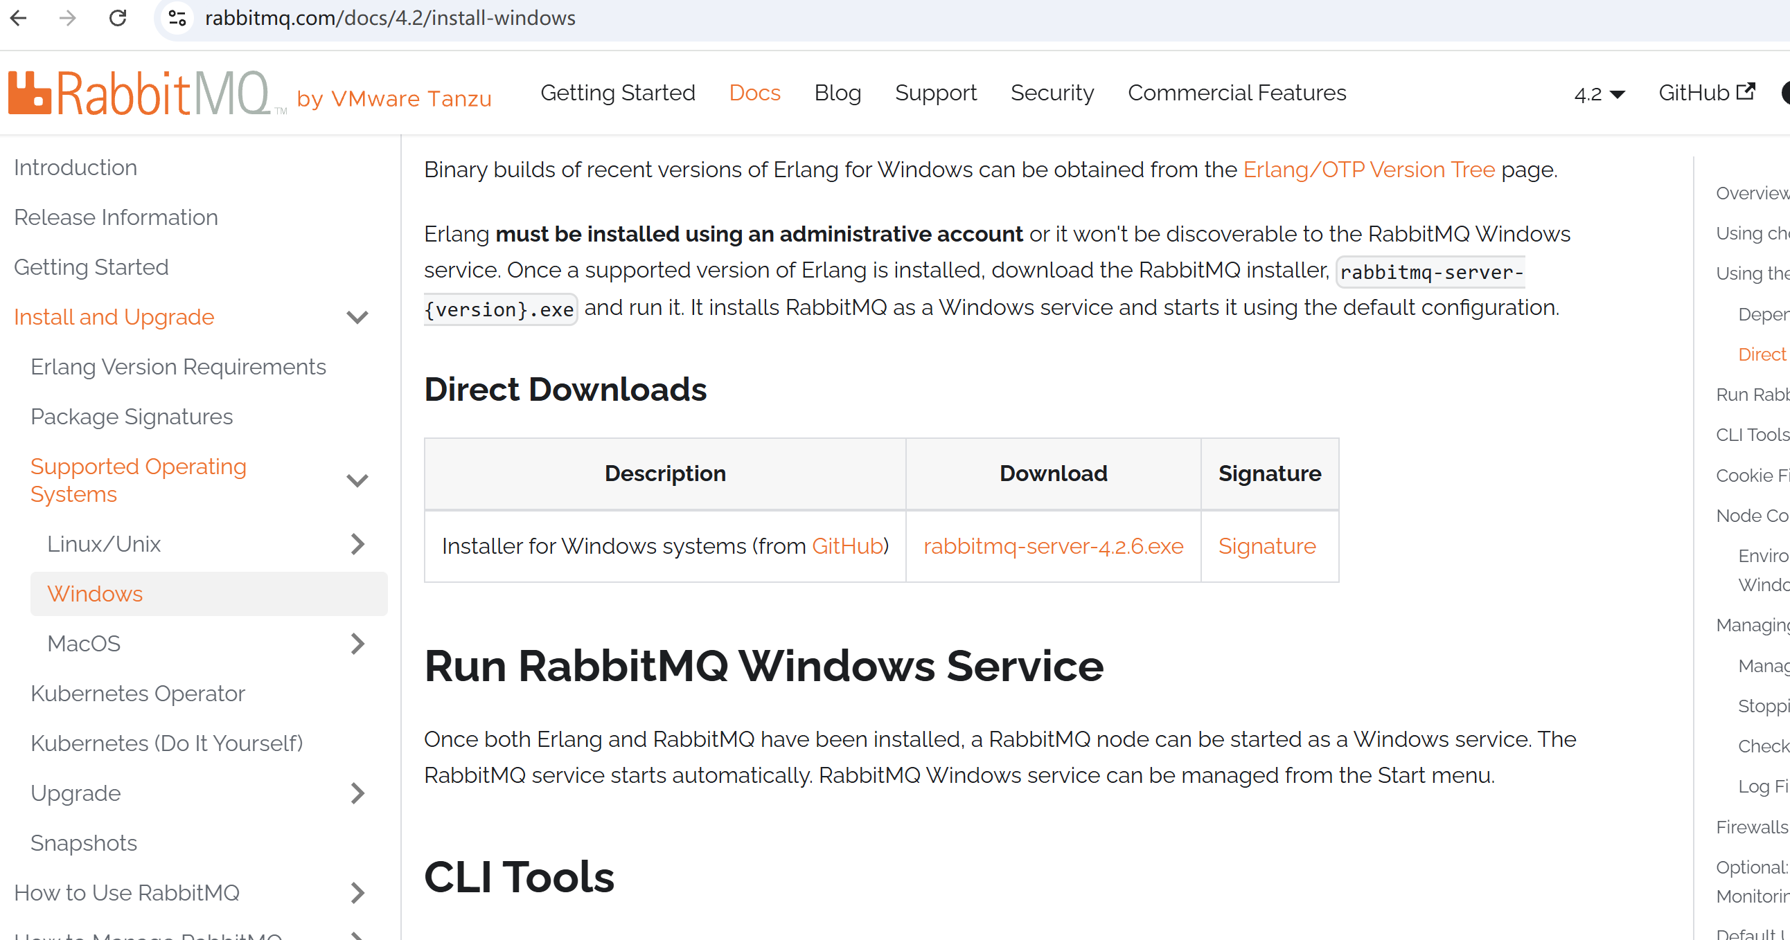Screen dimensions: 1790x940
Task: Open the Security navigation item
Action: (1052, 93)
